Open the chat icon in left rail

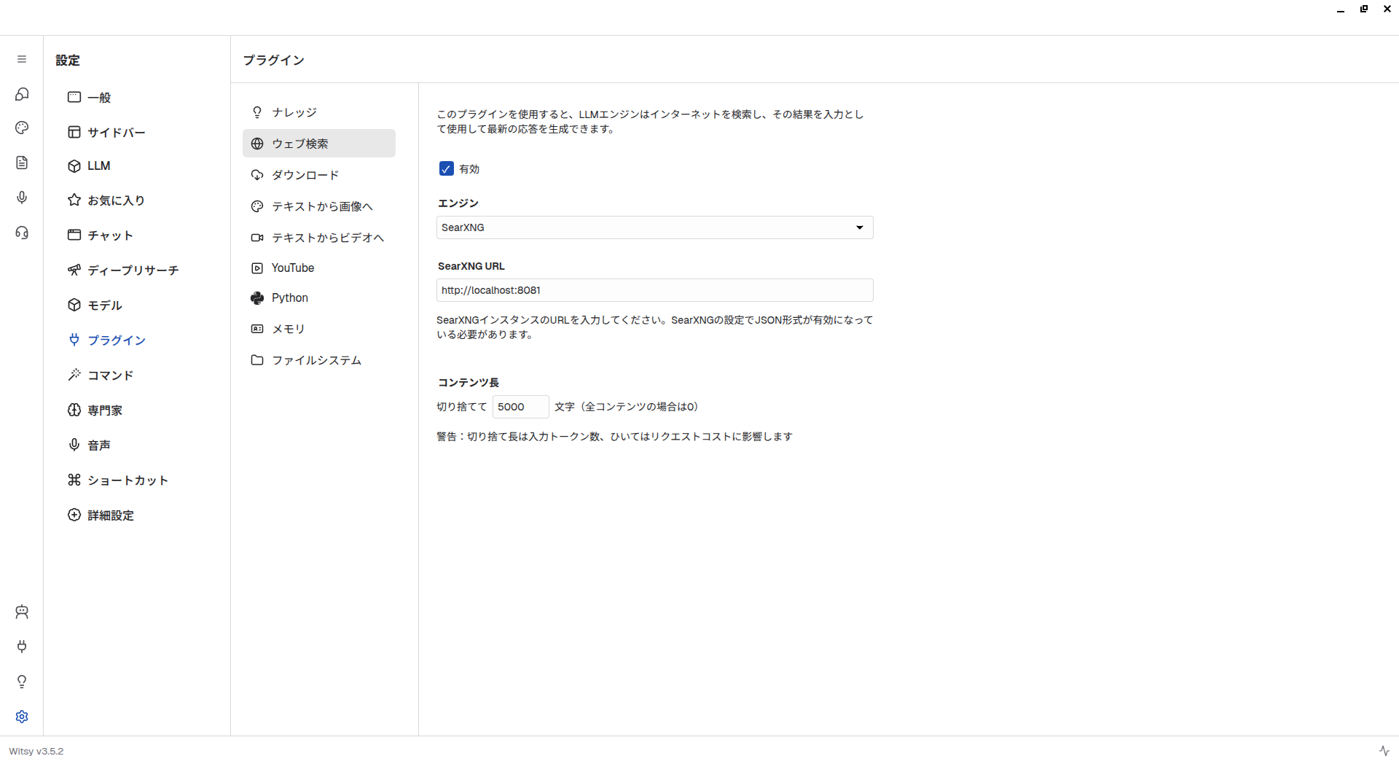(x=22, y=94)
